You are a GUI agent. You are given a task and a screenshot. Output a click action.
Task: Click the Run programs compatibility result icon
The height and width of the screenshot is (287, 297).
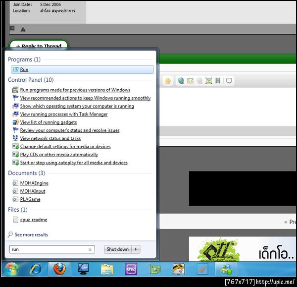15,90
